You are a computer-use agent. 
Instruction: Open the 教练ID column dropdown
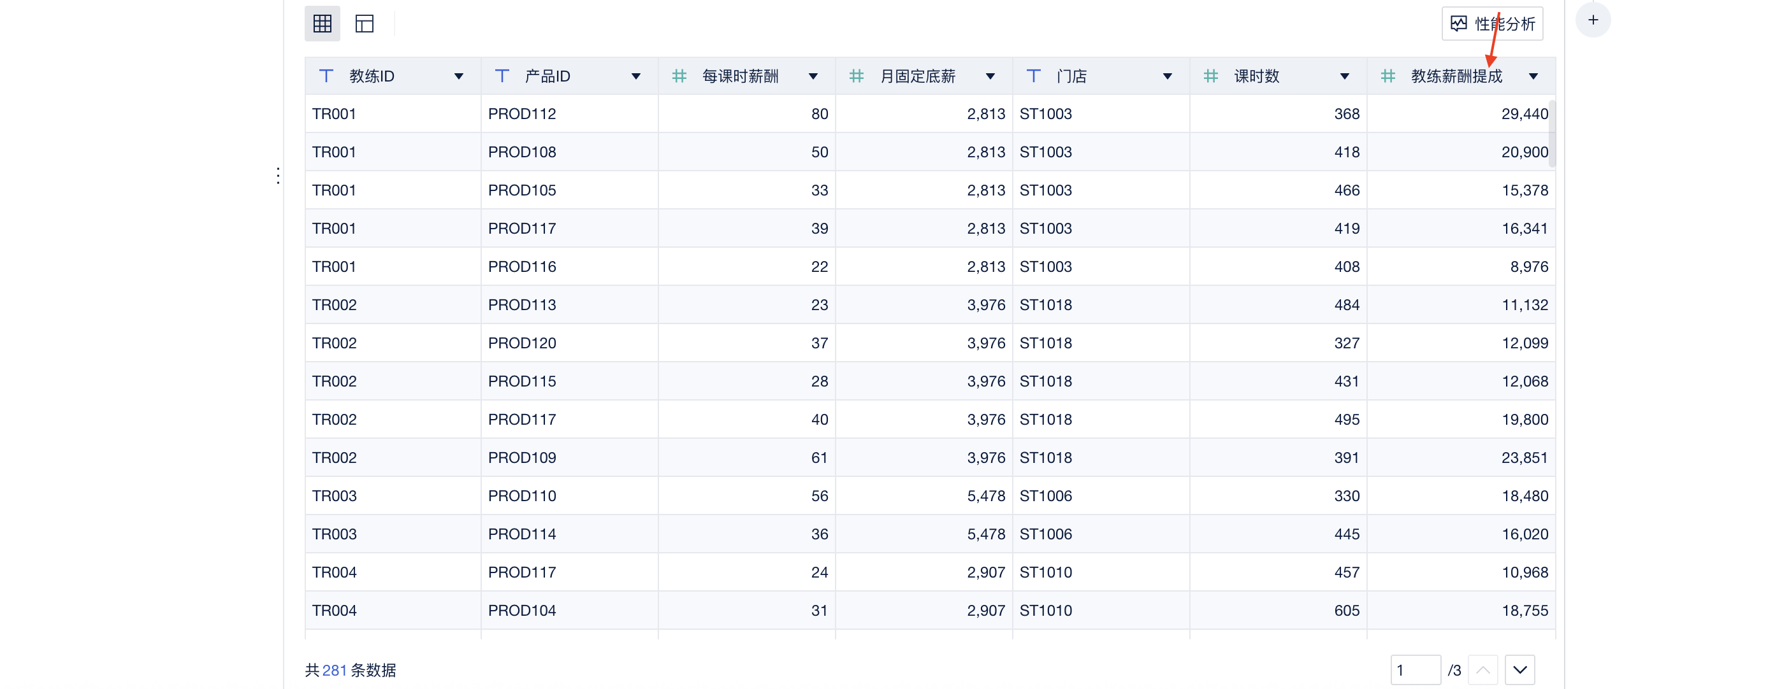[458, 77]
